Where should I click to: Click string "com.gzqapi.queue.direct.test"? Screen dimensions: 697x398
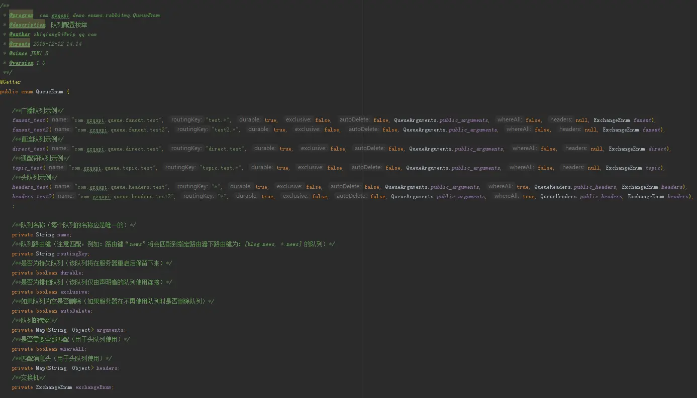point(117,149)
